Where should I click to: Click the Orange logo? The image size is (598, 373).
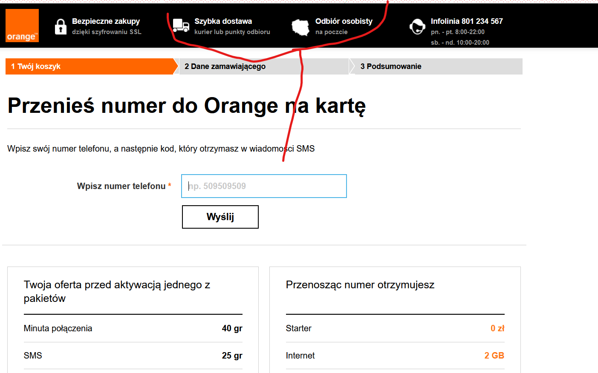(x=22, y=26)
